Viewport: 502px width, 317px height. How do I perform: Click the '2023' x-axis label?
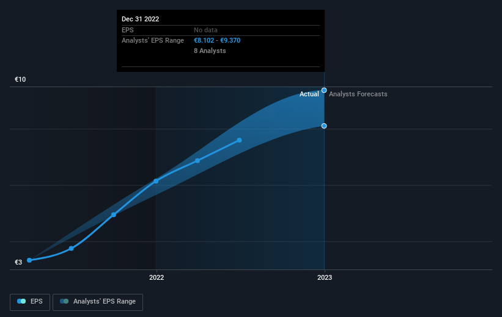coord(324,277)
